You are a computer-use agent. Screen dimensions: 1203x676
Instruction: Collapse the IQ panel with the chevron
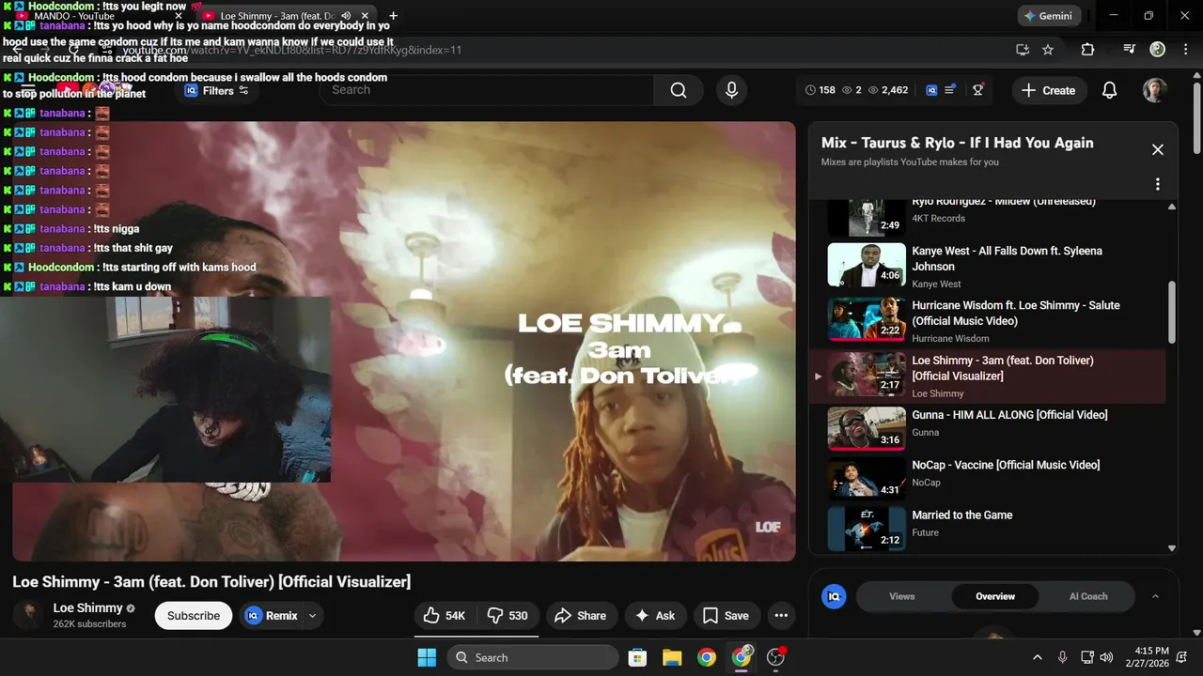[1155, 596]
